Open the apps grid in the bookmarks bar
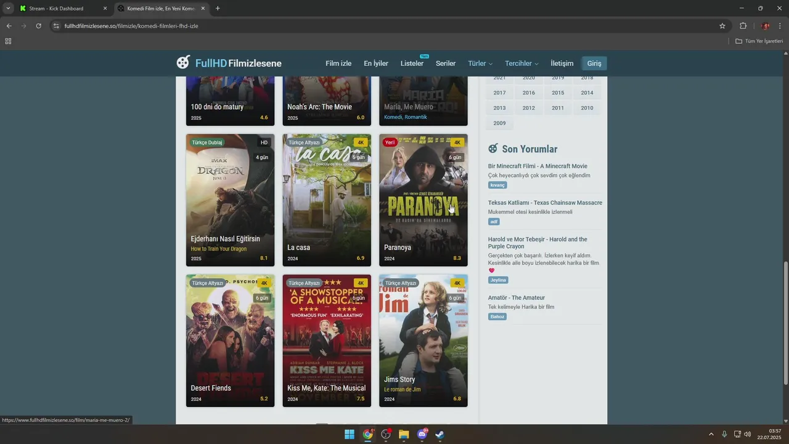This screenshot has height=444, width=789. coord(8,41)
